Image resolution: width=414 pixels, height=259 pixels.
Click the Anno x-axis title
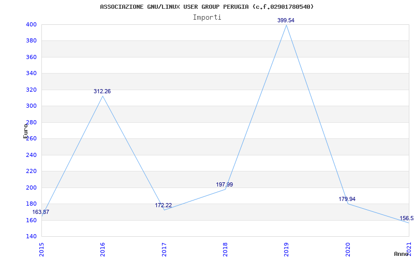pyautogui.click(x=402, y=254)
